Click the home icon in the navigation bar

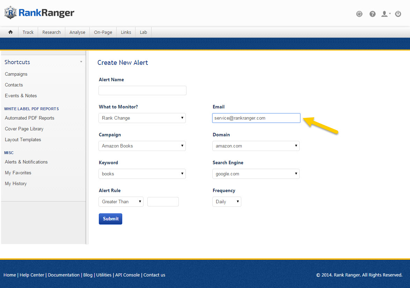pyautogui.click(x=10, y=32)
